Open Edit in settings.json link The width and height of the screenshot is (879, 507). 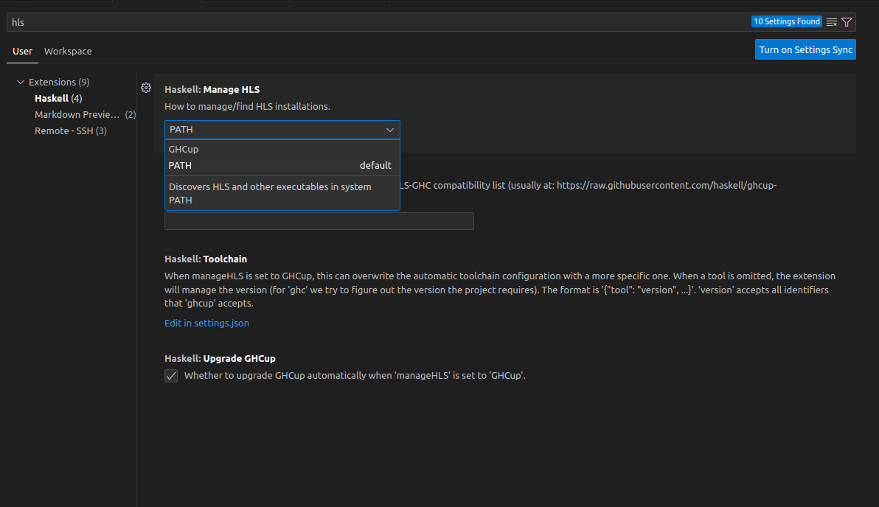point(206,323)
